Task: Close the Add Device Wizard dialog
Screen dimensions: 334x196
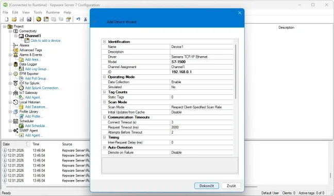Action: [x=240, y=13]
